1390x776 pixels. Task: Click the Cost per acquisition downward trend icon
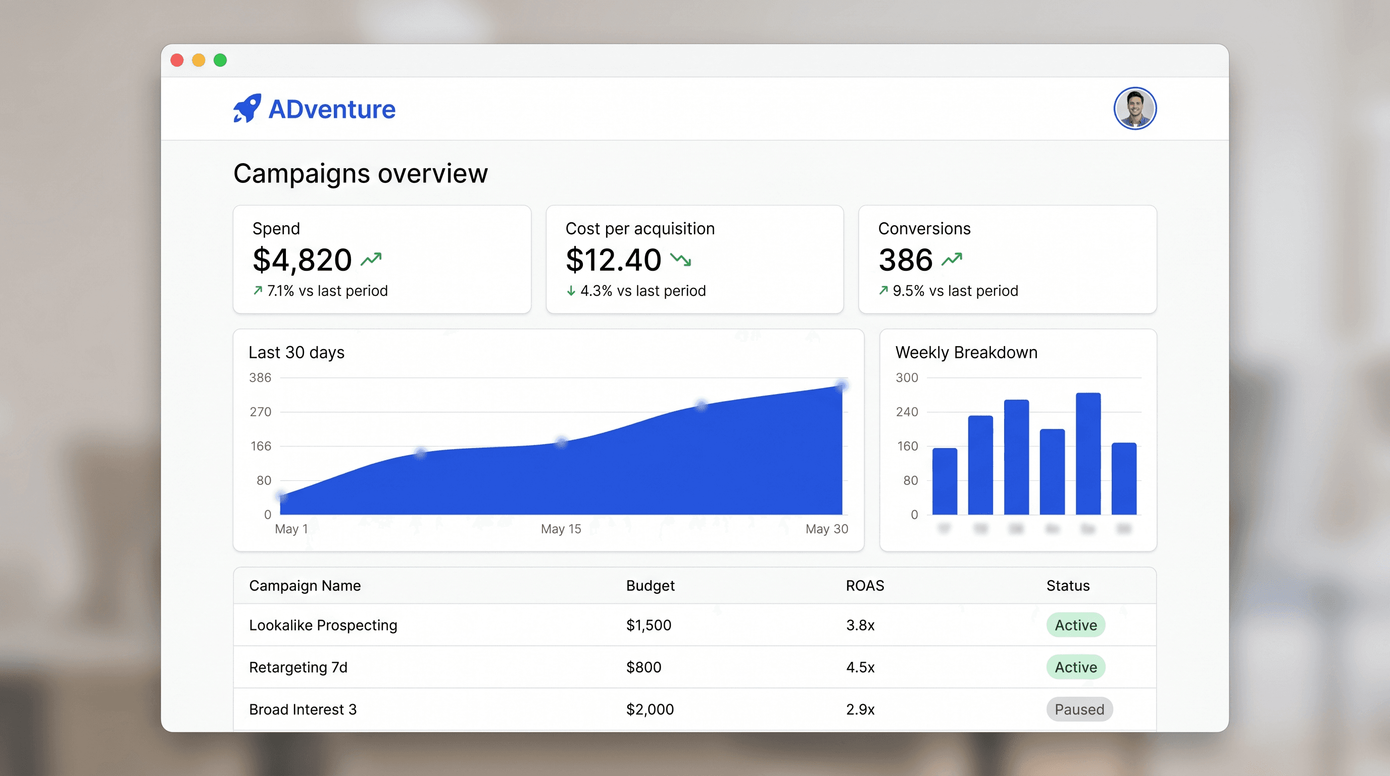coord(680,260)
